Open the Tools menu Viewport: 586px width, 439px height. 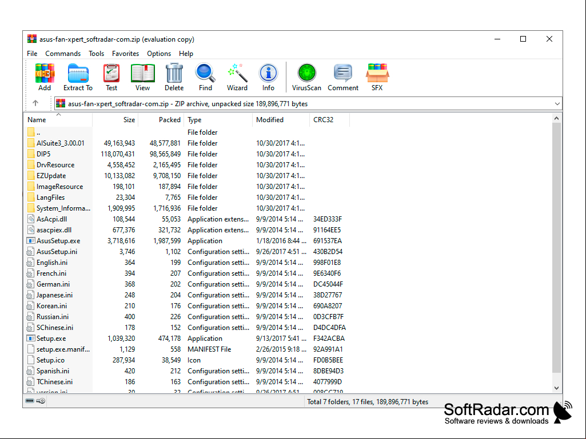coord(96,54)
